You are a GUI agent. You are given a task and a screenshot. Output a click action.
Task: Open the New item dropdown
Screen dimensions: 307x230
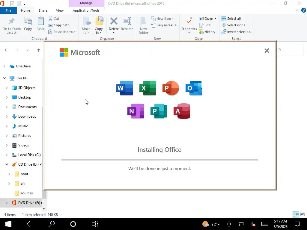tap(162, 19)
